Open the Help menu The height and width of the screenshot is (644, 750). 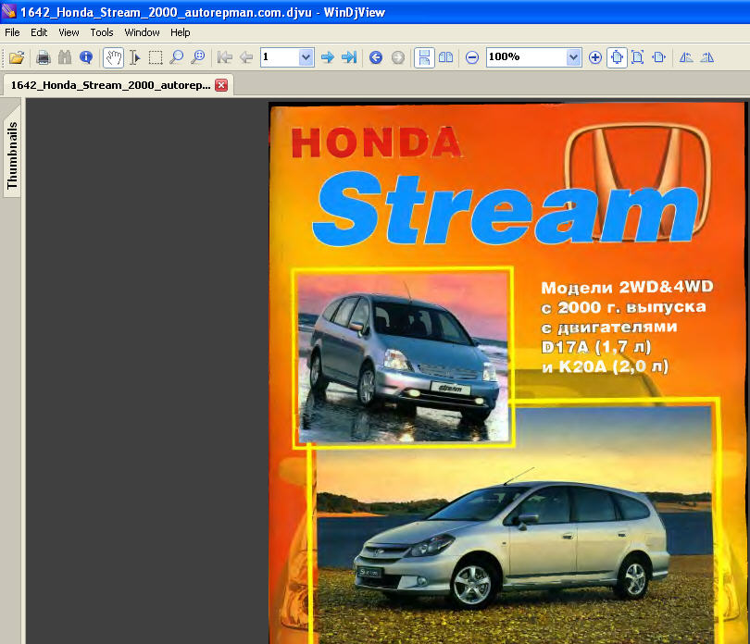(x=180, y=32)
